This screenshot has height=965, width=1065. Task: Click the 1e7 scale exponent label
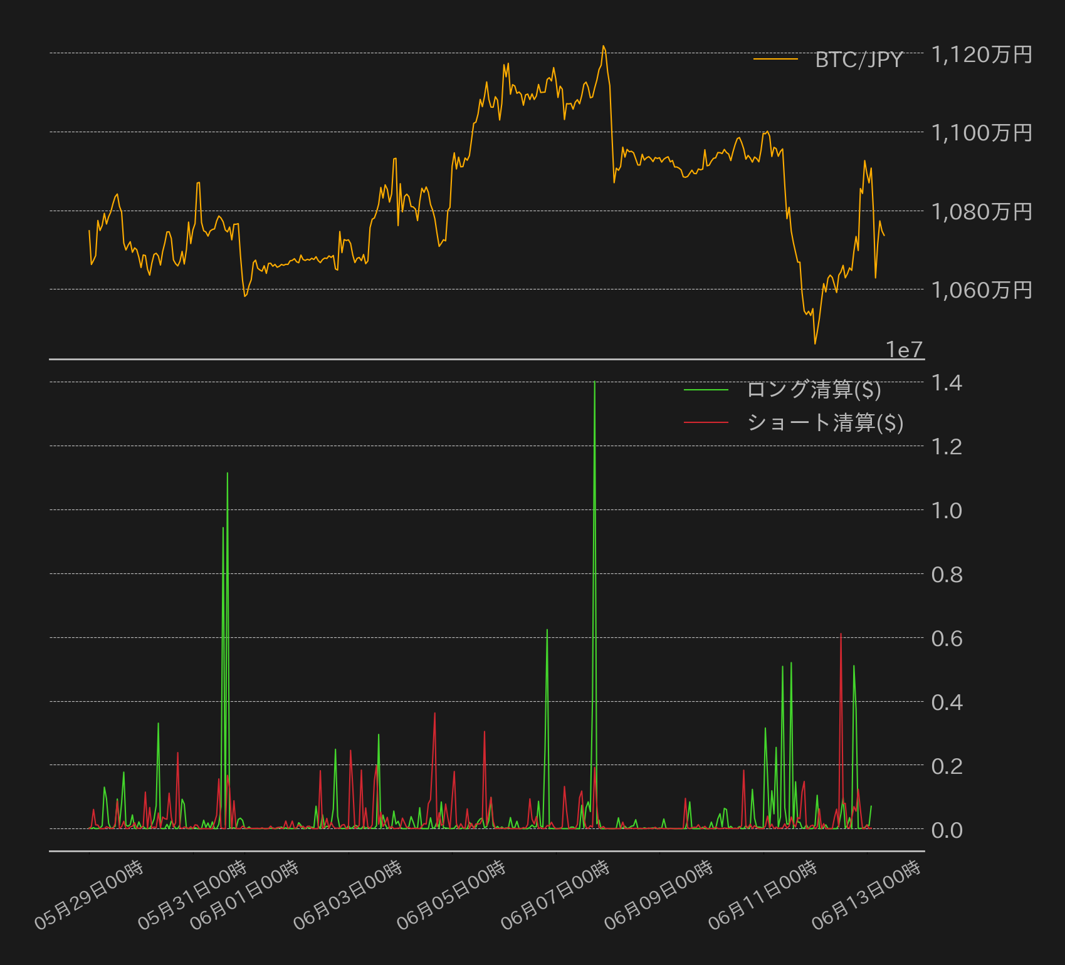coord(905,350)
